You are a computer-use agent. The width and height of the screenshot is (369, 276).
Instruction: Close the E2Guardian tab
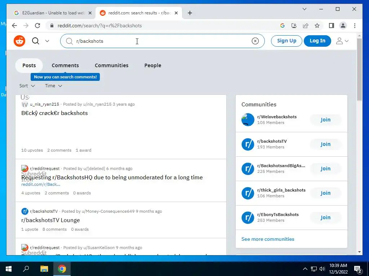click(90, 13)
